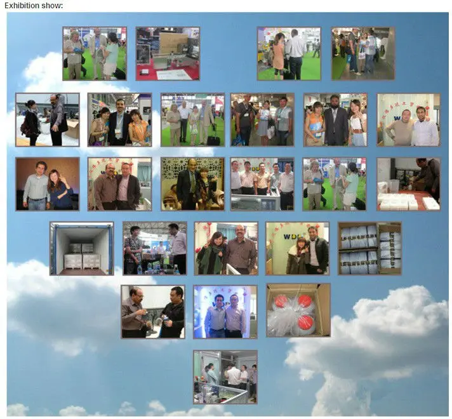View the stacked packaged rolls on shelves photo
This screenshot has width=452, height=419.
pos(369,248)
